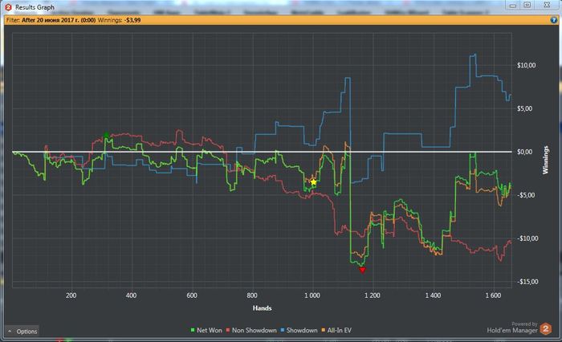
Task: Toggle the All-In EV legend entry
Action: (x=336, y=330)
